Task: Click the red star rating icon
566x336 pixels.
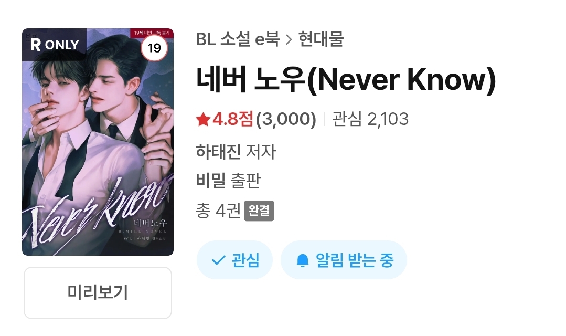Action: (203, 119)
